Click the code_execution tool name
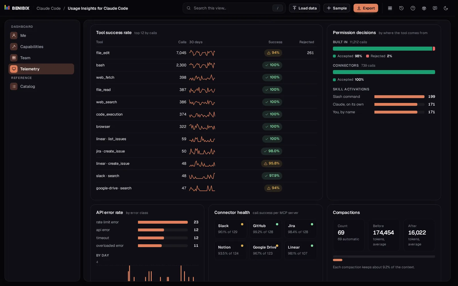The width and height of the screenshot is (458, 286). pyautogui.click(x=109, y=114)
